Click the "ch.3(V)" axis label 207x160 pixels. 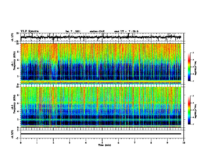click(x=12, y=134)
